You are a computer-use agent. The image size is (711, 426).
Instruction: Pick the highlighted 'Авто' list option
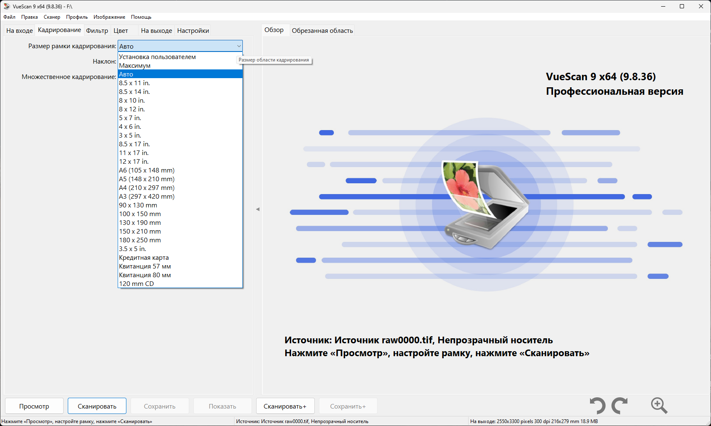[180, 74]
